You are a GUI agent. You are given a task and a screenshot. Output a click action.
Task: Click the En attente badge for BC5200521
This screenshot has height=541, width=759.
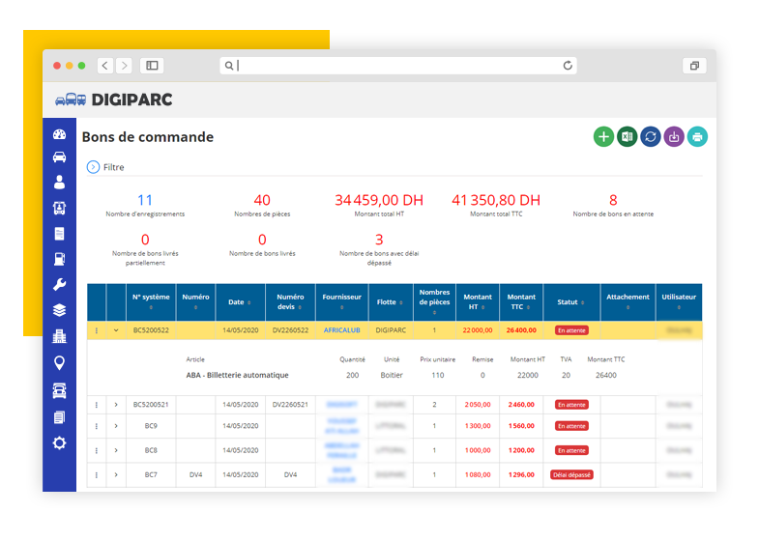click(571, 405)
